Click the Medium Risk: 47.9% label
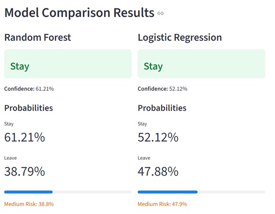Image resolution: width=275 pixels, height=214 pixels. [162, 204]
